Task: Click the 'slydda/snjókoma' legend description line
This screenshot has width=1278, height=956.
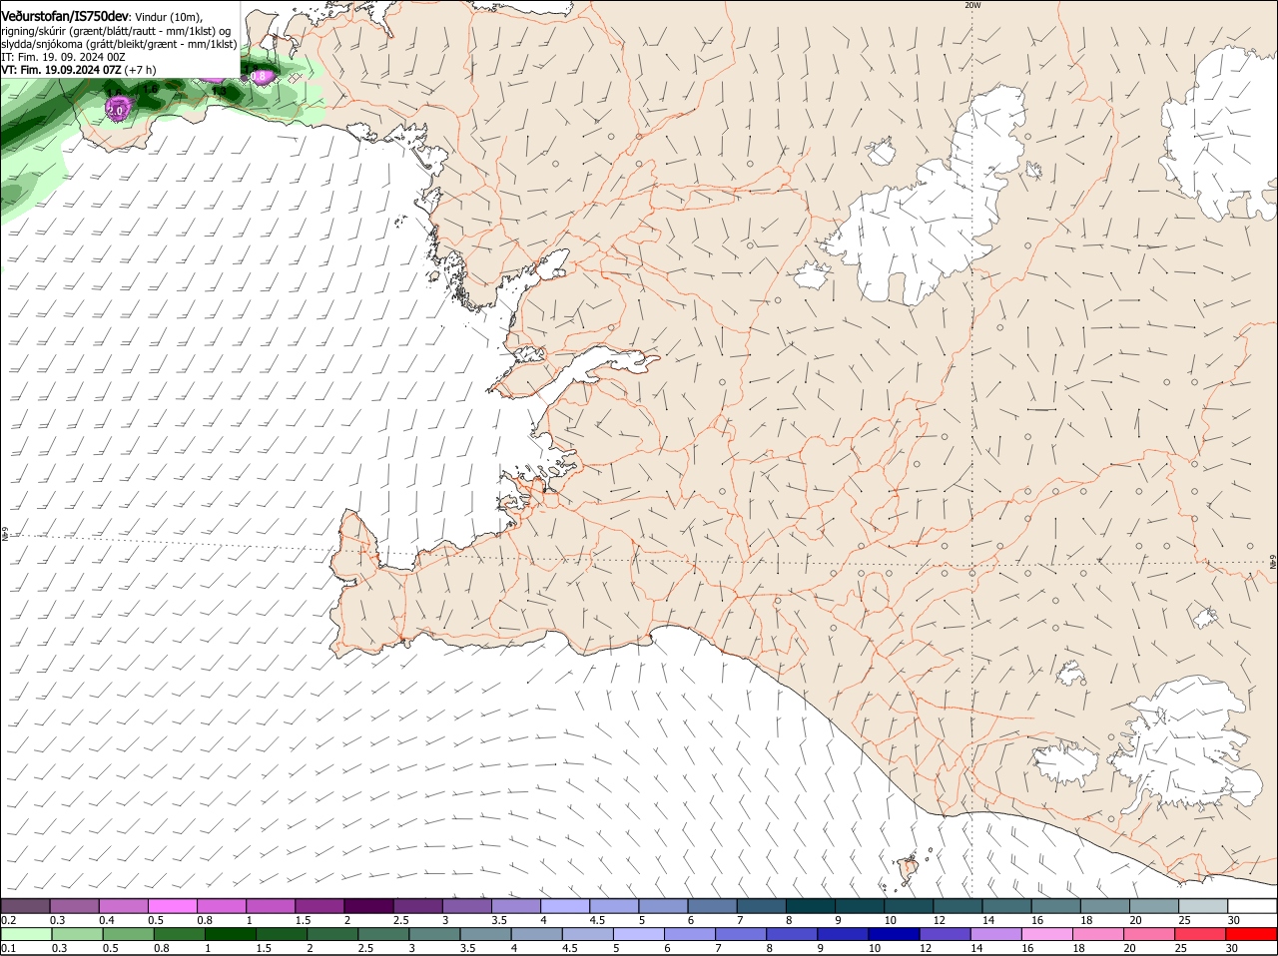Action: coord(119,44)
